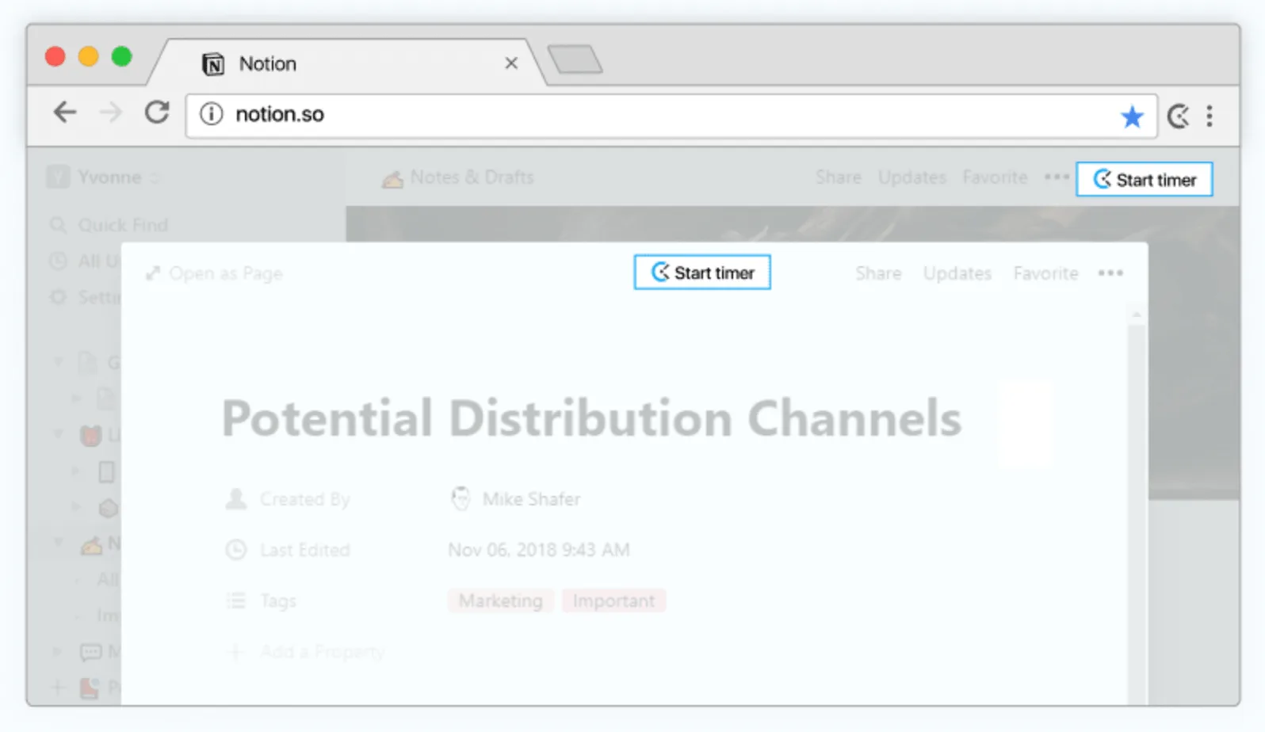Click the blue bookmark star
This screenshot has height=732, width=1265.
[1131, 116]
